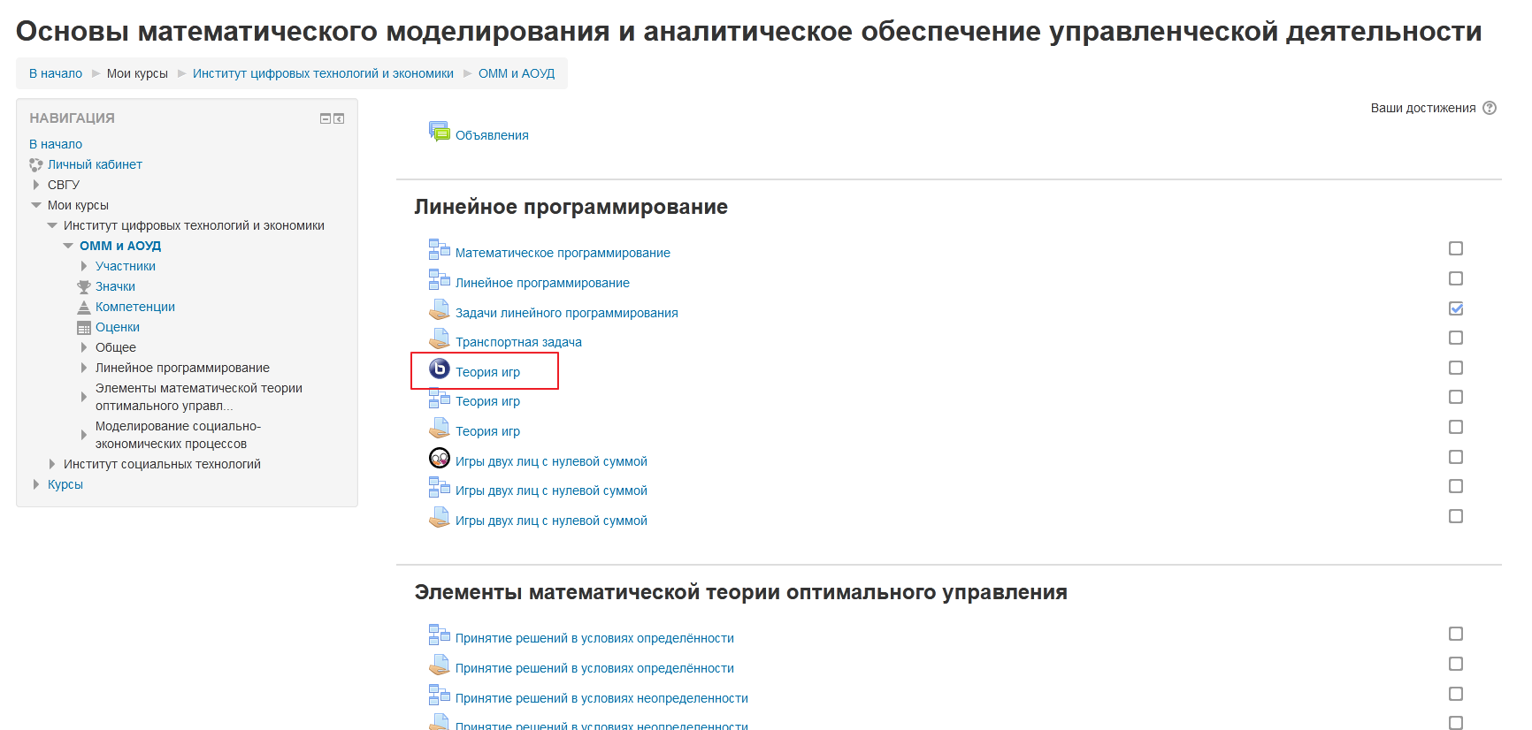This screenshot has width=1532, height=730.
Task: Click the Объявления forum icon
Action: [x=439, y=132]
